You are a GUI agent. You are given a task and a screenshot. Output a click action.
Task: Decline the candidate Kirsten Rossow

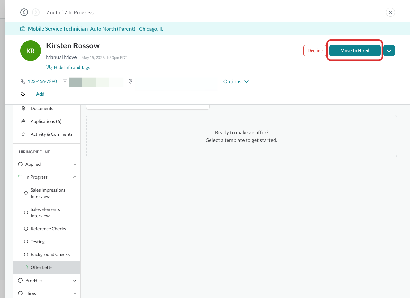click(315, 51)
